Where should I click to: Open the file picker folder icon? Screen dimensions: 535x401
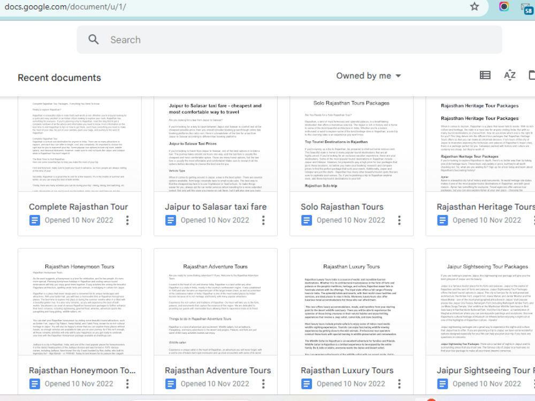click(532, 75)
